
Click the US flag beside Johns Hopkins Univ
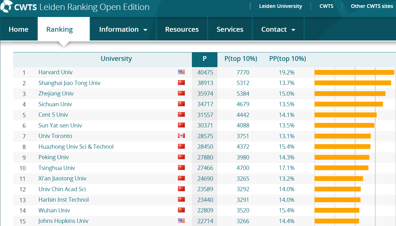(x=181, y=221)
